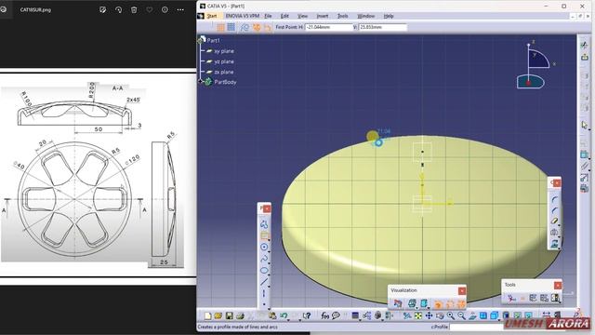Select the Line tool in the Profile toolbar

(x=264, y=282)
